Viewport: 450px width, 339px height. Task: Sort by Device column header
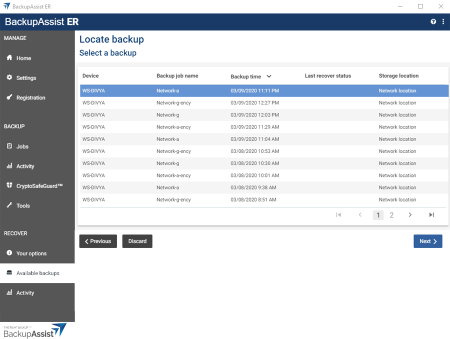point(90,76)
